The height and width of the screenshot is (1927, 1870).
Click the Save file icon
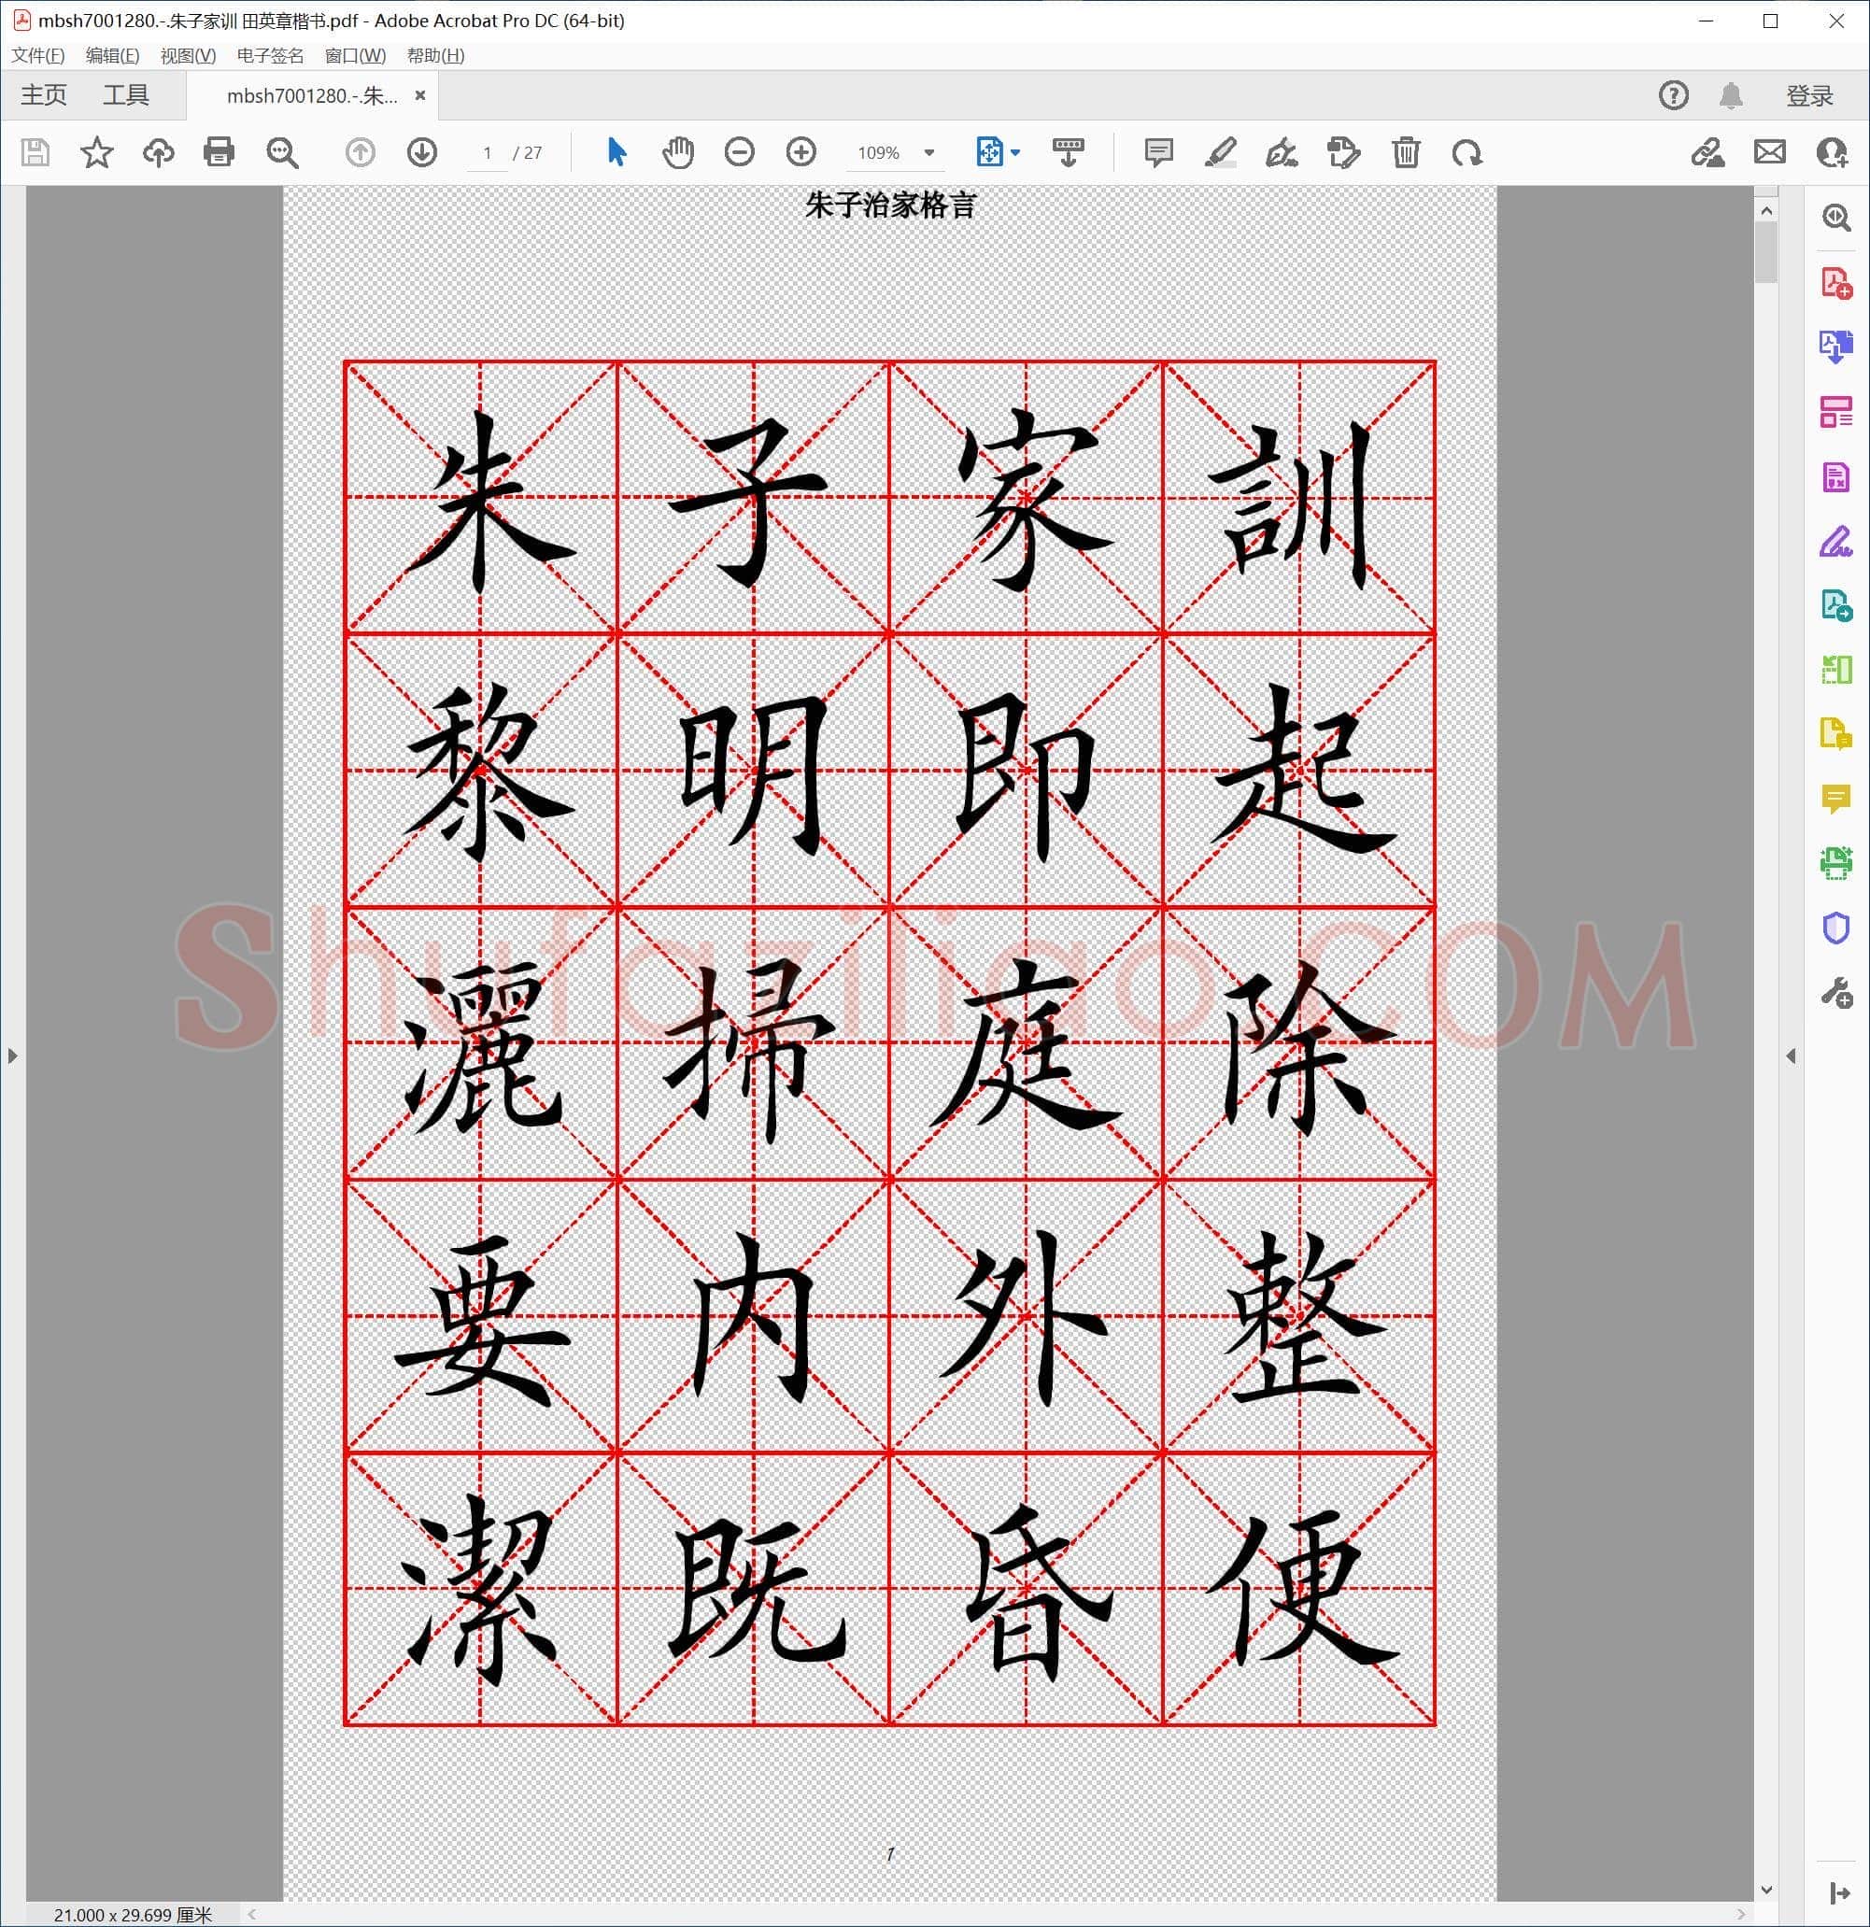35,152
